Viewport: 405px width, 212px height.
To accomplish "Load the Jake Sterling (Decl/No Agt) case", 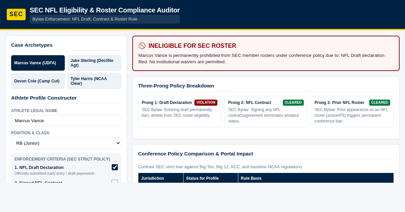I will (94, 63).
